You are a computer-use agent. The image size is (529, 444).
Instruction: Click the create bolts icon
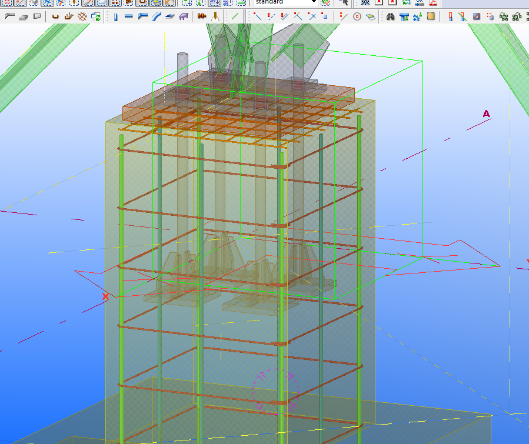pyautogui.click(x=201, y=16)
